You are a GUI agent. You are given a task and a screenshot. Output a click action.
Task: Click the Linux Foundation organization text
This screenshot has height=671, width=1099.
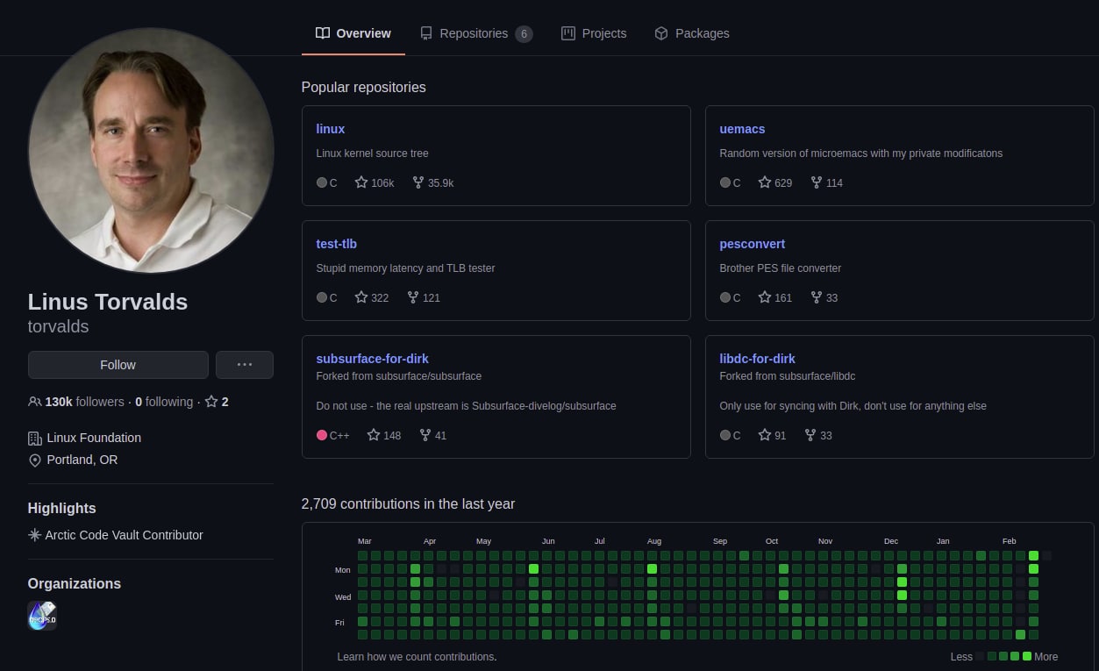tap(94, 438)
